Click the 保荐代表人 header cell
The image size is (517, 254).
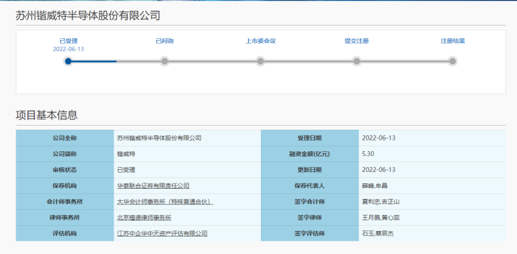coord(310,186)
